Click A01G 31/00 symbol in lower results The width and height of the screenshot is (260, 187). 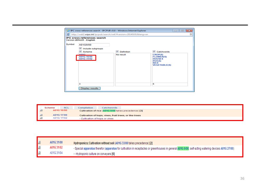pos(56,142)
